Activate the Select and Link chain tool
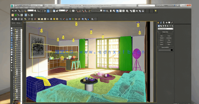The image size is (199, 104). click(19, 11)
